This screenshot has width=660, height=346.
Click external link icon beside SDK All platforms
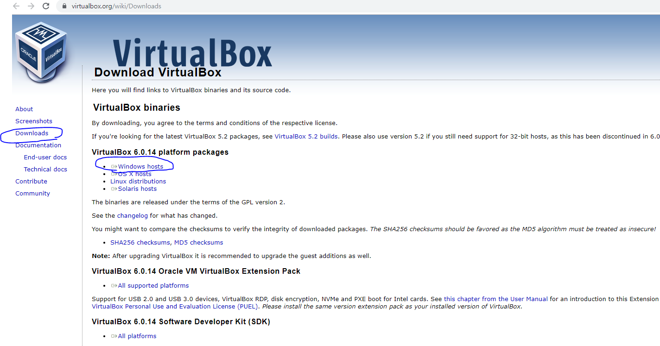point(114,336)
